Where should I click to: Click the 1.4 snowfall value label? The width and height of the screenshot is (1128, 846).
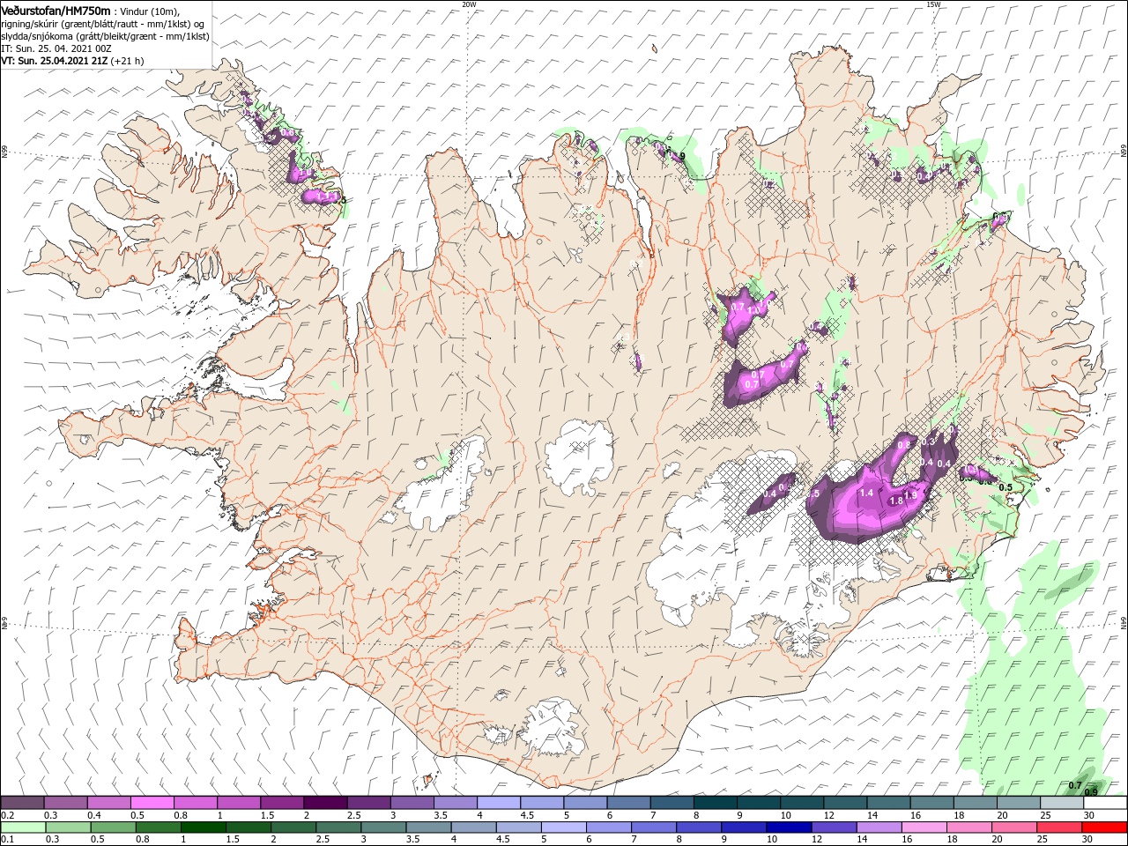pos(866,493)
